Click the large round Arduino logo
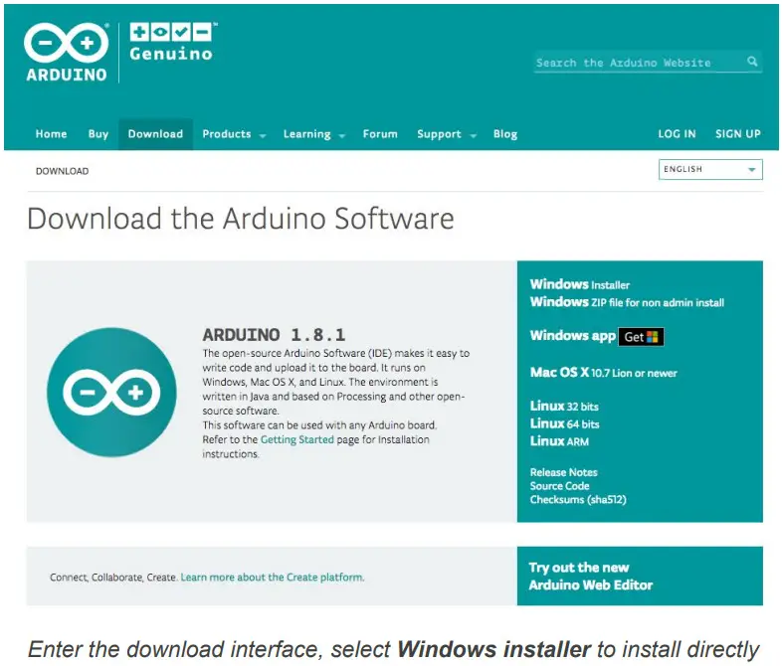The width and height of the screenshot is (782, 666). click(x=110, y=392)
